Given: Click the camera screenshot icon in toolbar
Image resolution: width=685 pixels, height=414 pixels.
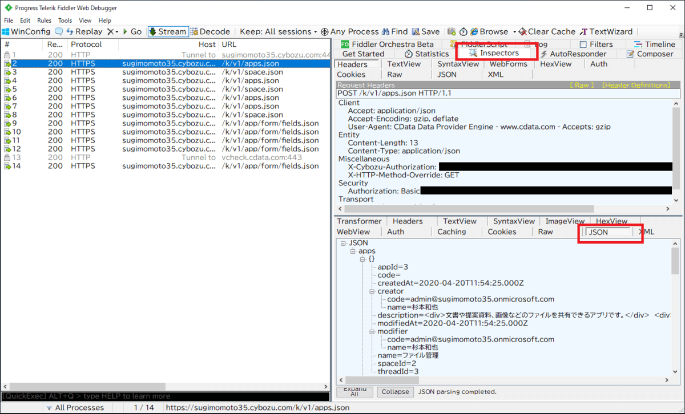Looking at the screenshot, I should point(452,32).
